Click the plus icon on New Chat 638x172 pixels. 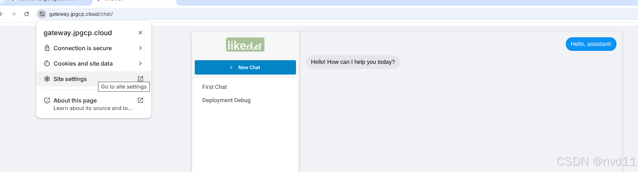(x=231, y=67)
